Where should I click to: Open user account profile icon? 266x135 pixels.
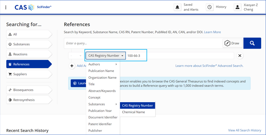coord(238,7)
